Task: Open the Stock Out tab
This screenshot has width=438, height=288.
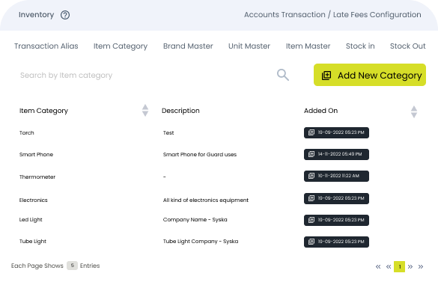Action: pos(407,46)
